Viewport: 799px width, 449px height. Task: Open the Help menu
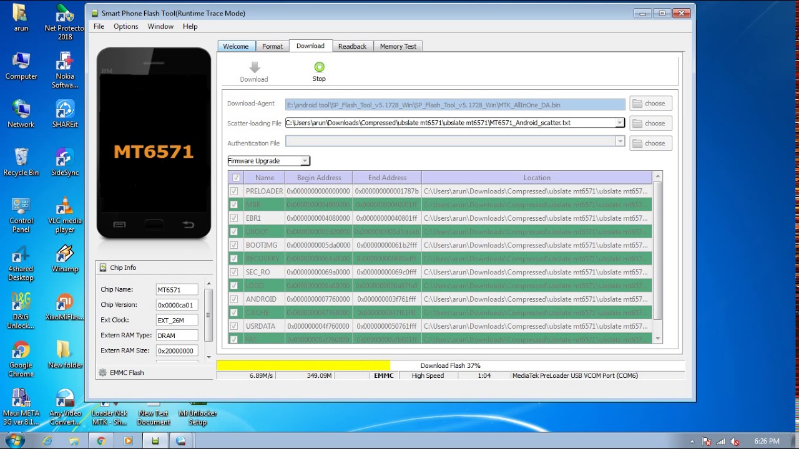190,26
